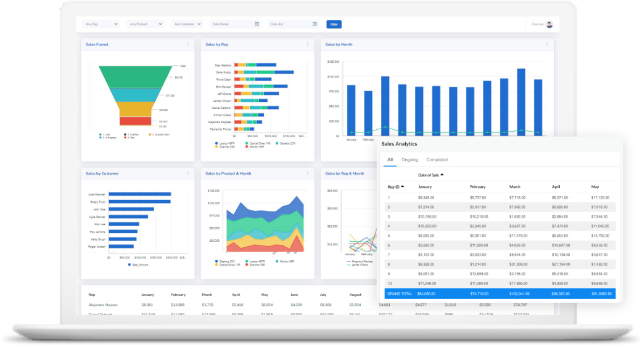This screenshot has width=642, height=347.
Task: Switch to the Completed tab
Action: [x=437, y=159]
